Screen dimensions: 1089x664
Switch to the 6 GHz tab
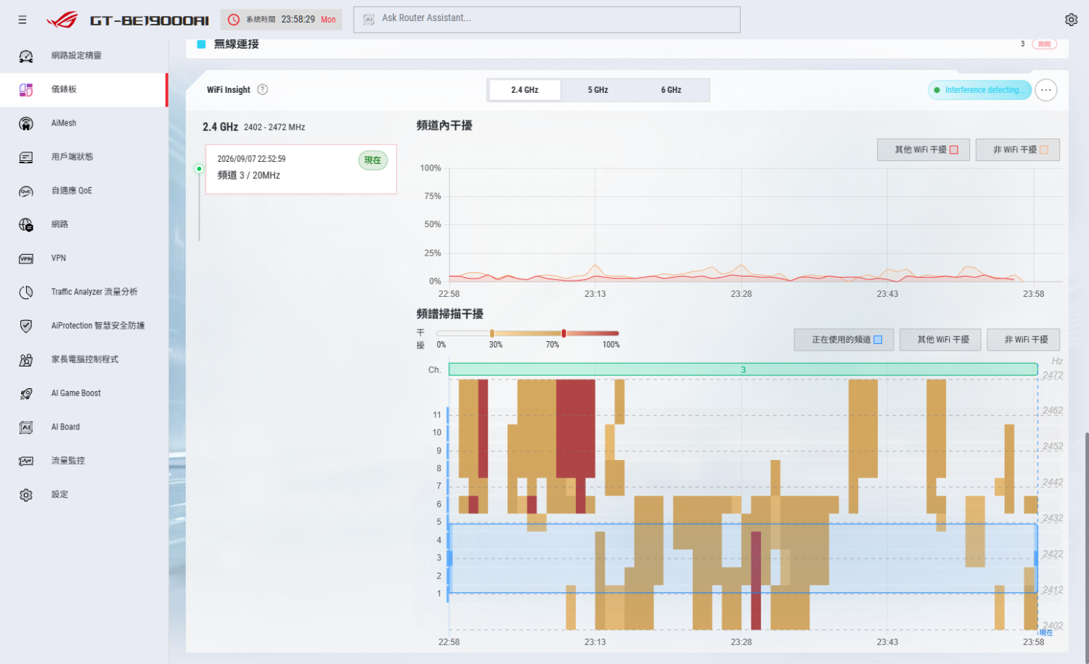(x=671, y=90)
